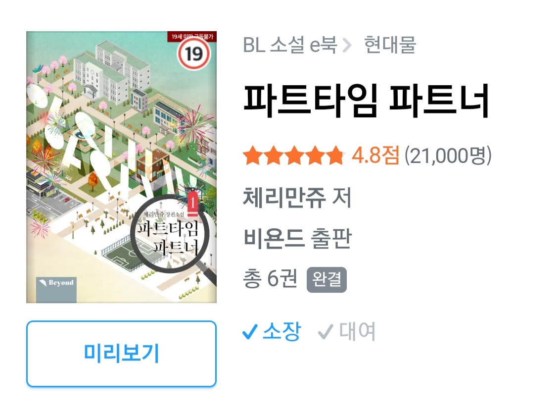Image resolution: width=560 pixels, height=414 pixels.
Task: Open the 21,000명 reviewer count
Action: point(448,155)
